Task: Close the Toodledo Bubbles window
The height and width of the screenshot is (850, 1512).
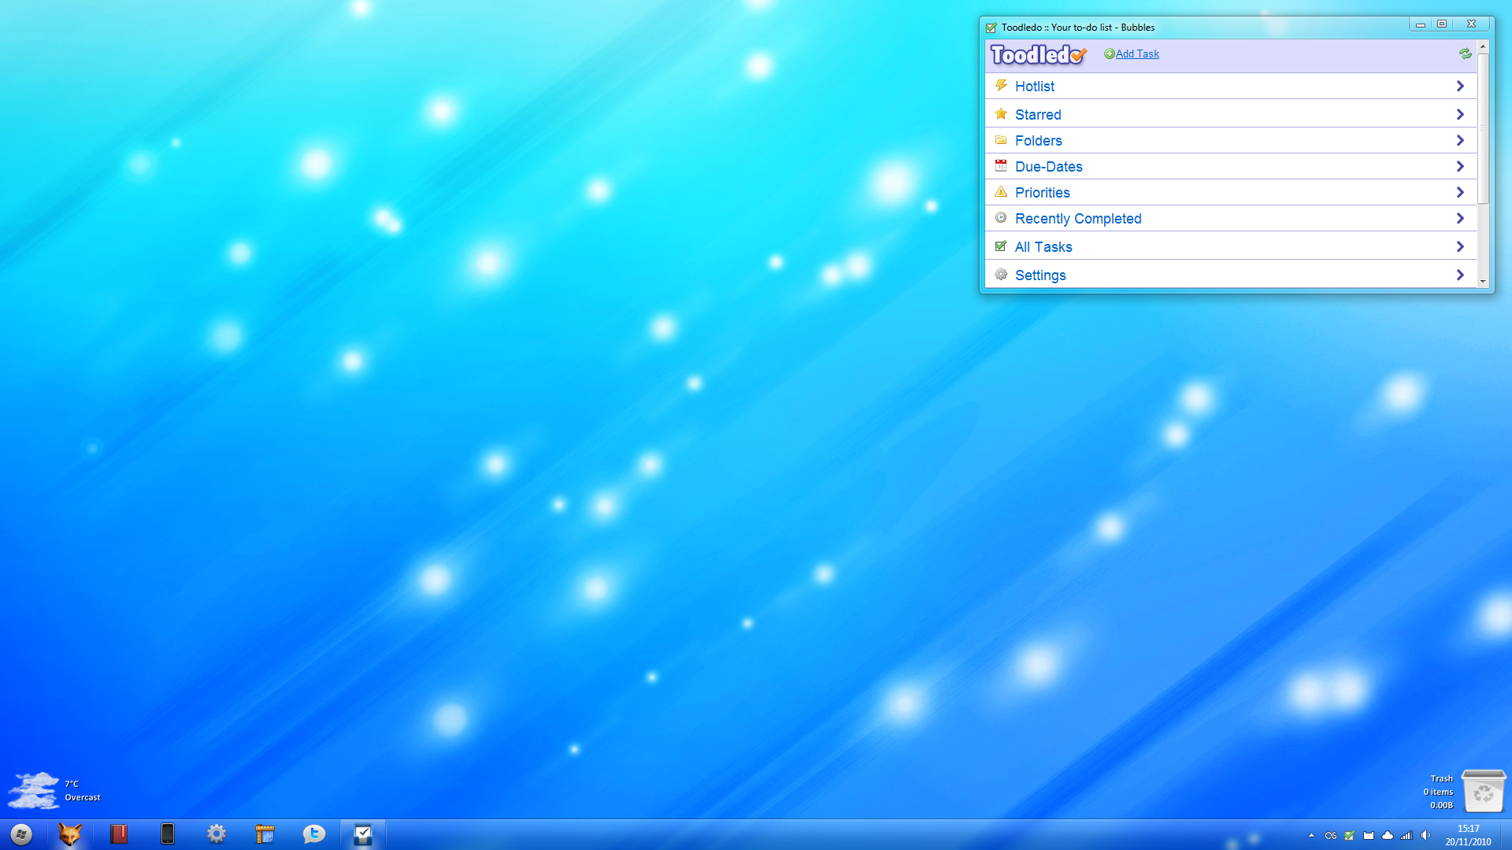Action: tap(1471, 24)
